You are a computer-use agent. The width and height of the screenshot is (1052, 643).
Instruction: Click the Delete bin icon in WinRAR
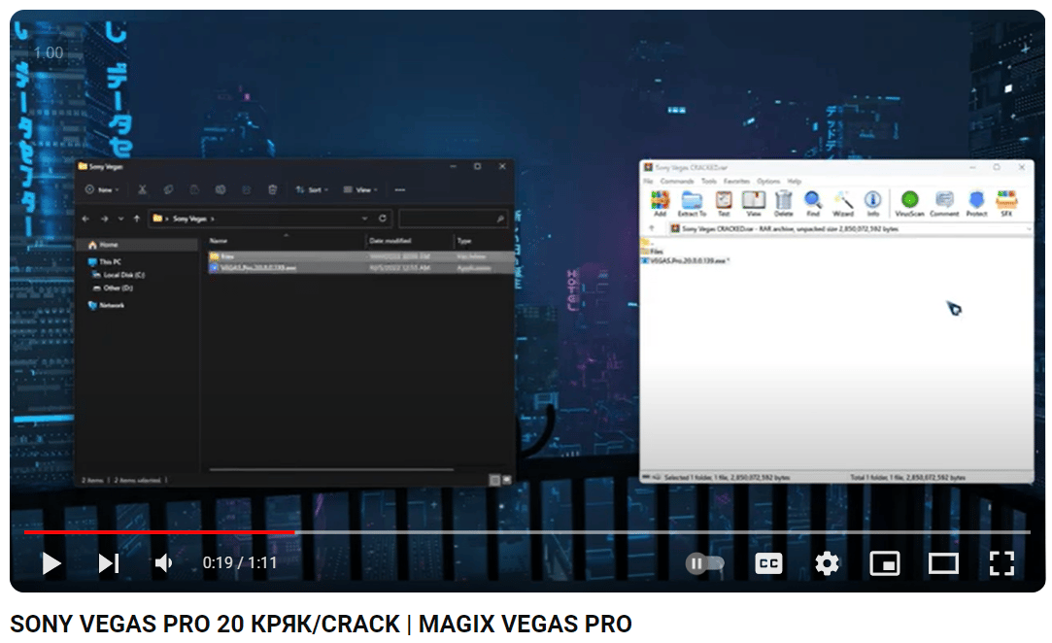click(784, 203)
